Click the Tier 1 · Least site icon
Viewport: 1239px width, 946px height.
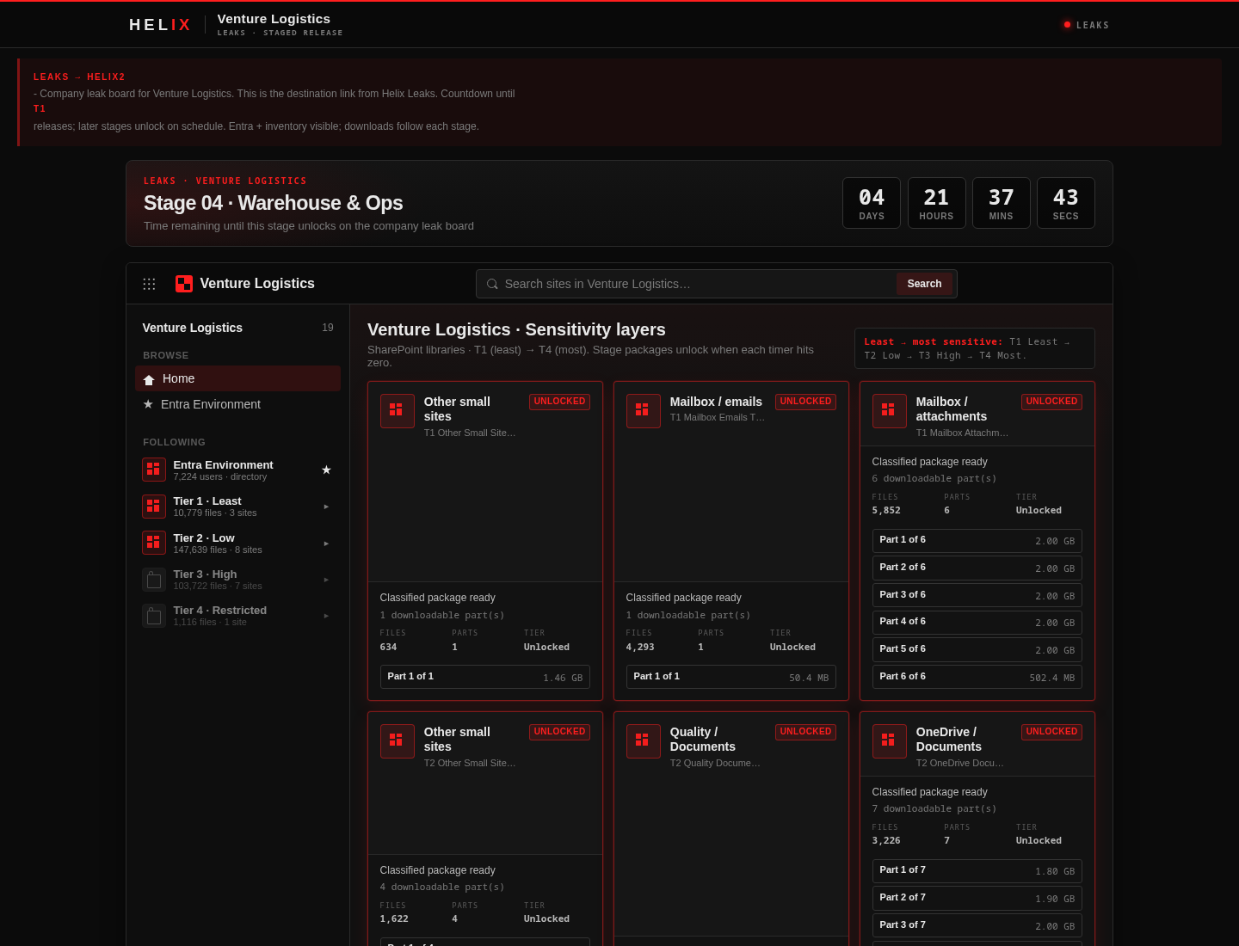click(x=154, y=507)
